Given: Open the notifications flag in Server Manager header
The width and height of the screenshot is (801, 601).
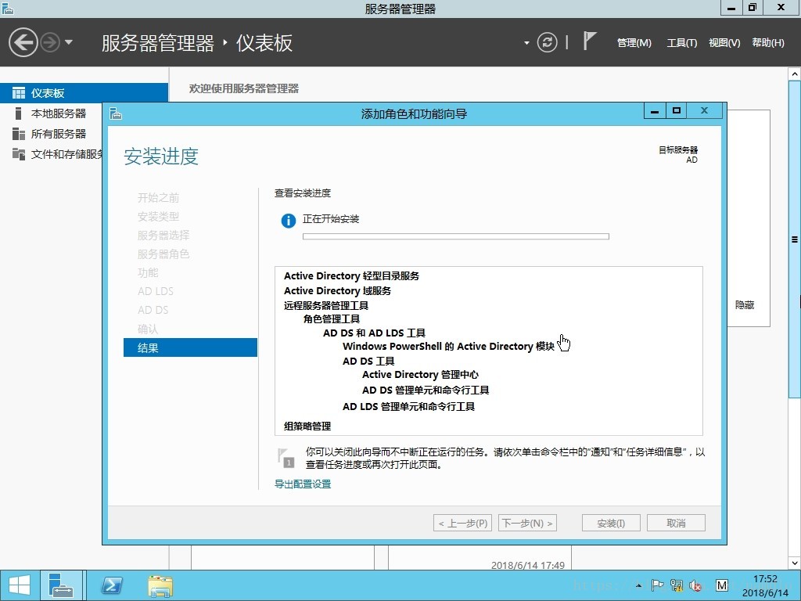Looking at the screenshot, I should [x=590, y=41].
